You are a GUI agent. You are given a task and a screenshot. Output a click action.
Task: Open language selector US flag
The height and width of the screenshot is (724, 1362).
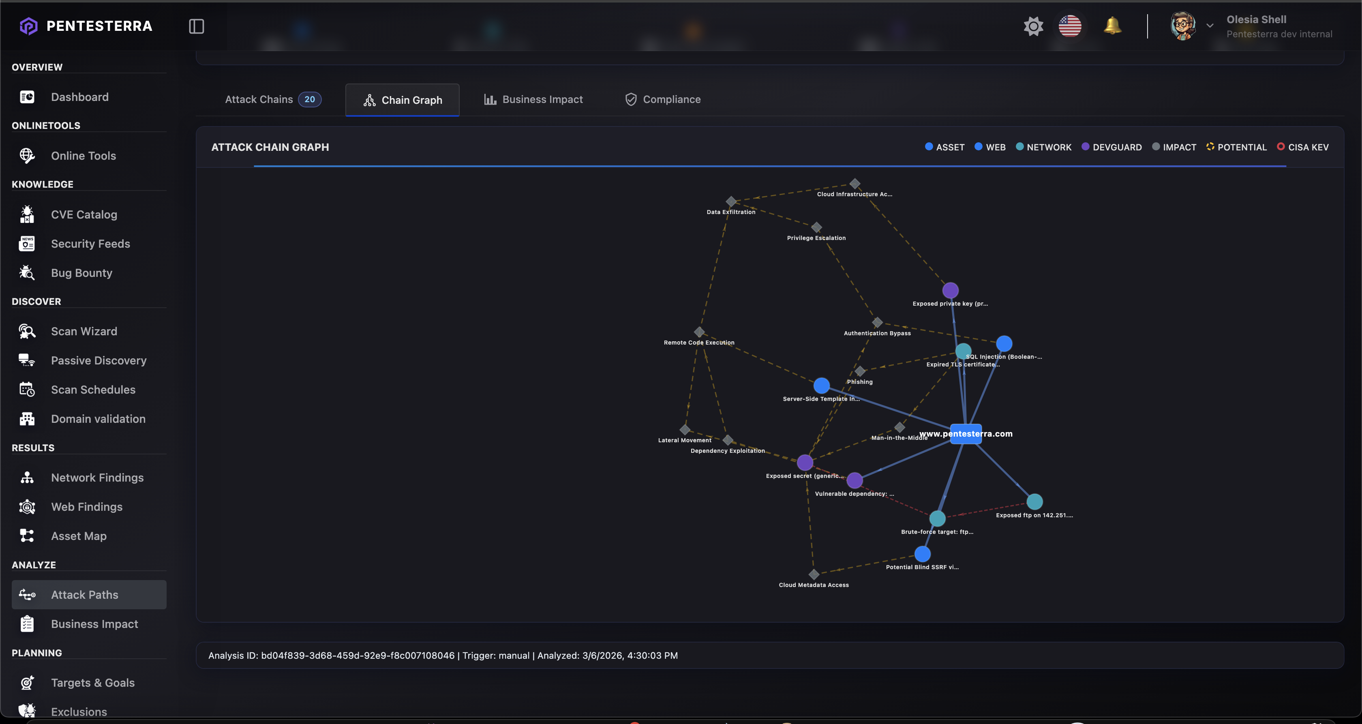coord(1070,26)
